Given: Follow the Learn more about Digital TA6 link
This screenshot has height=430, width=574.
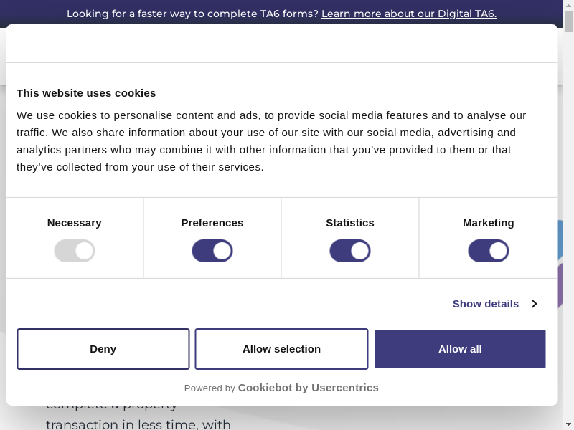Looking at the screenshot, I should click(x=408, y=14).
